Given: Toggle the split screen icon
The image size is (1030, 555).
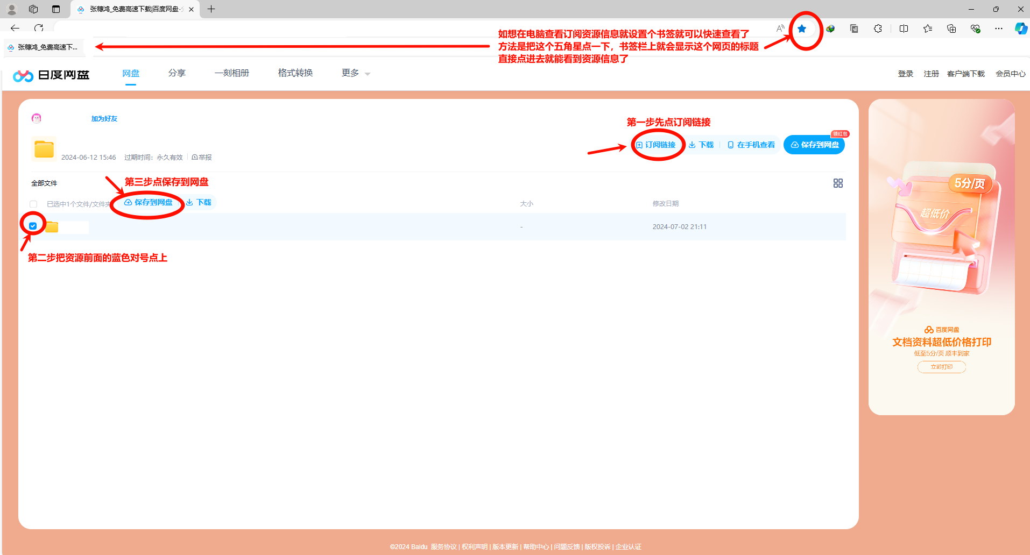Looking at the screenshot, I should (904, 29).
